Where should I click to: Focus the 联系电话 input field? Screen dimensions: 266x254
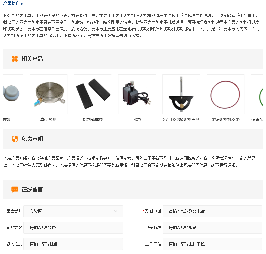[212, 211]
